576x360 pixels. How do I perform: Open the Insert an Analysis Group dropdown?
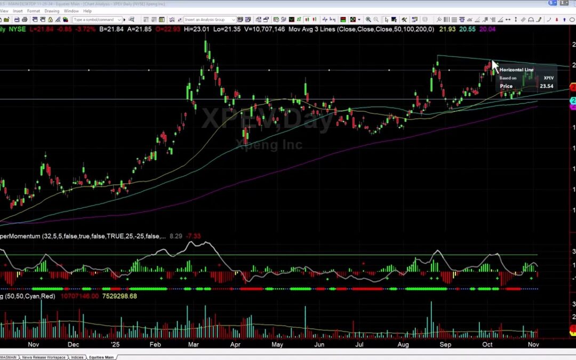[x=233, y=19]
